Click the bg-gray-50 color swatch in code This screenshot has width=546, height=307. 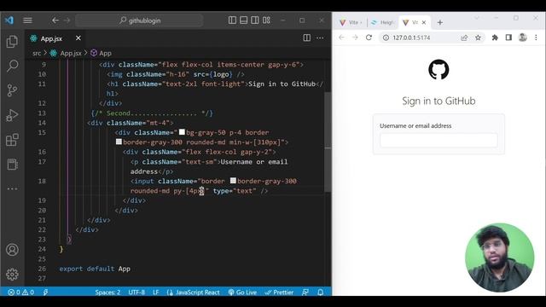[x=182, y=132]
